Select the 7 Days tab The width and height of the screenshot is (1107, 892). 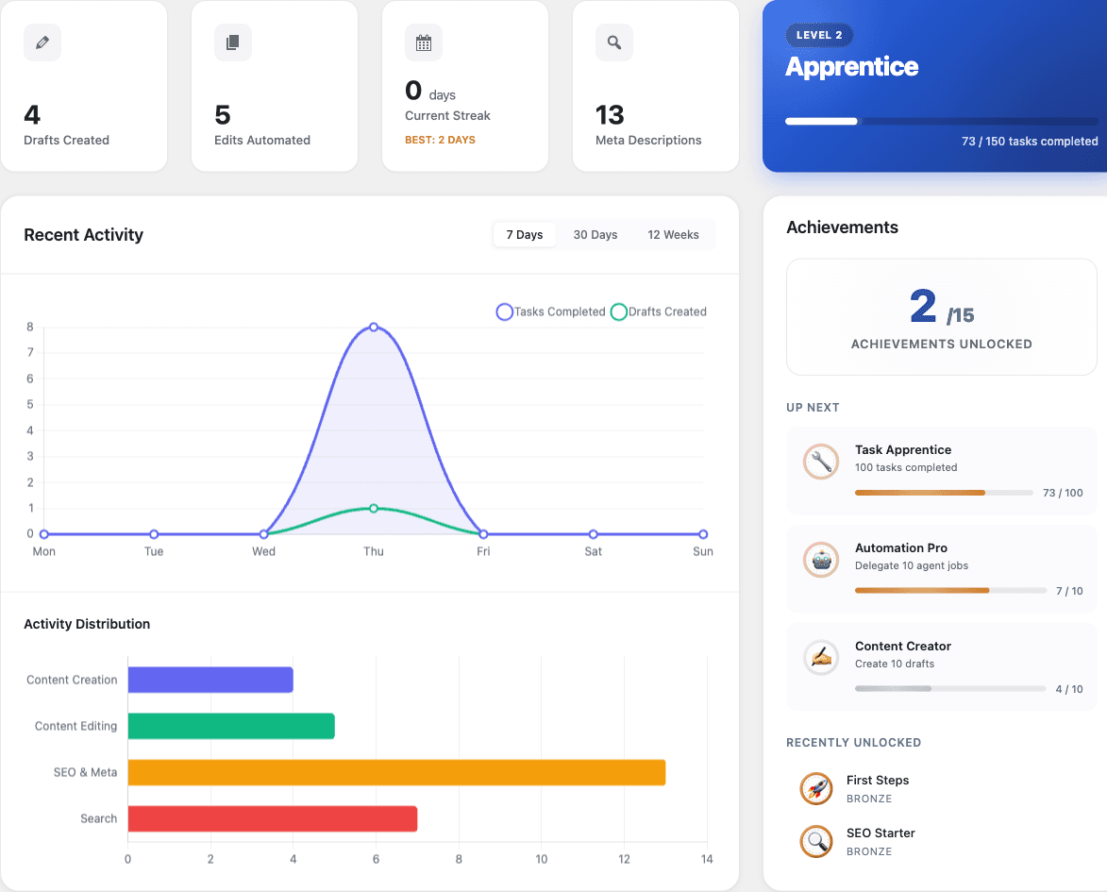pos(525,234)
